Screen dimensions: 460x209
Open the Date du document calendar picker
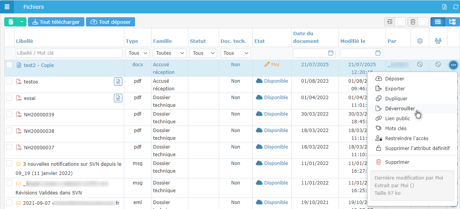click(x=331, y=53)
